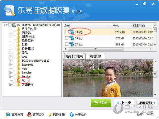
Task: Click the folder icon of BCGControlBarPro1510
Action: pos(19,61)
